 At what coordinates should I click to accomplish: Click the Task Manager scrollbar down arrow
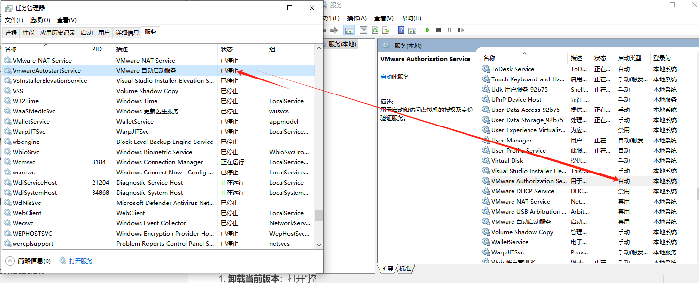click(x=319, y=245)
